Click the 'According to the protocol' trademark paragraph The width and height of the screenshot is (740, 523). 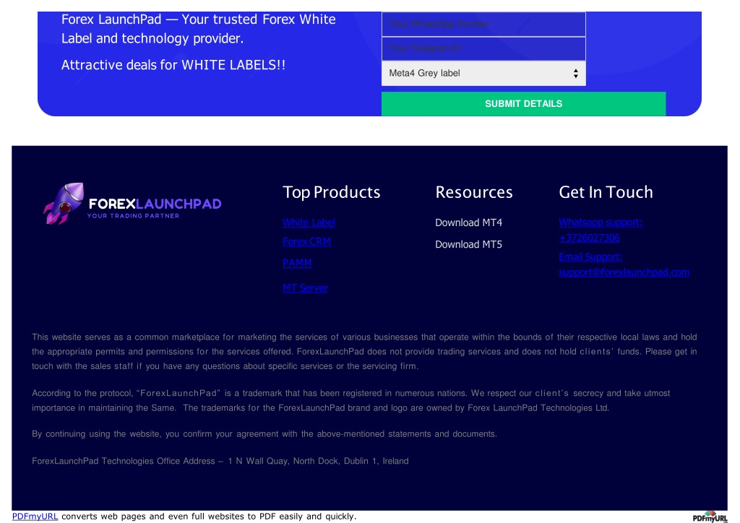tap(350, 400)
